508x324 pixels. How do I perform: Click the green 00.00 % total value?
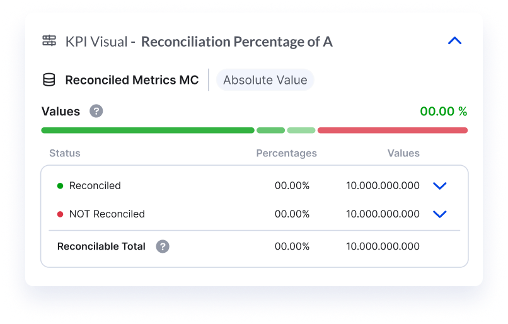(443, 112)
